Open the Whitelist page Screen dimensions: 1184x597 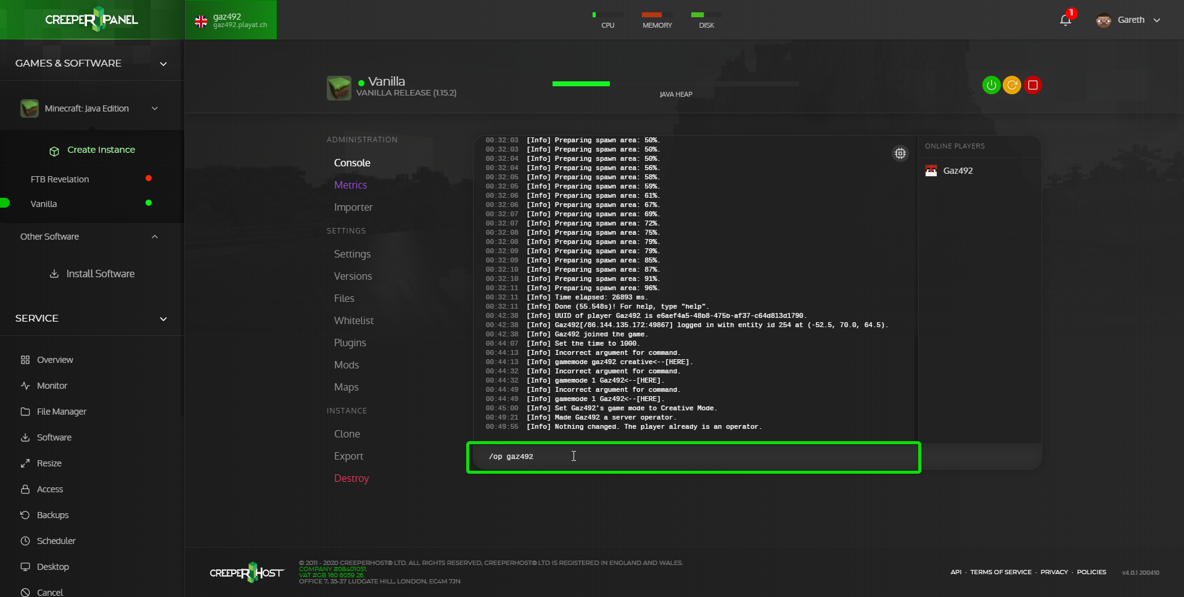[354, 320]
